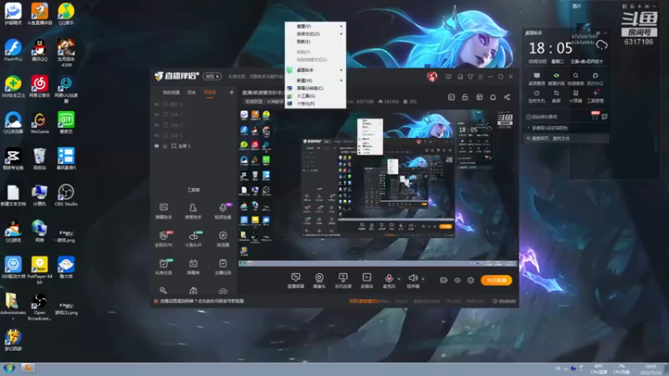Screen dimensions: 669x376
Task: Click the 回收站 recycle bin desktop icon
Action: click(39, 159)
